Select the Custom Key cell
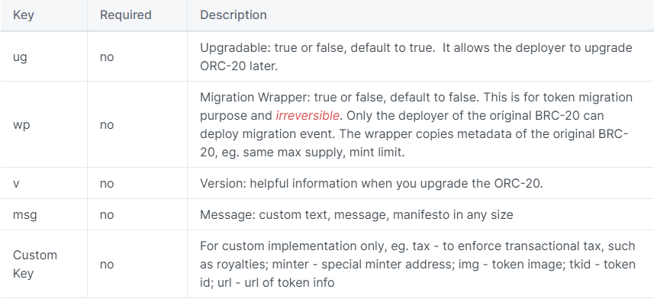Image resolution: width=654 pixels, height=302 pixels. point(35,264)
